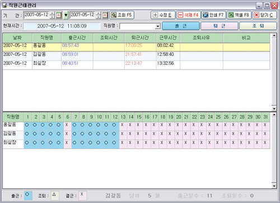The height and width of the screenshot is (203, 280).
Task: Click the 비고 column header
Action: [x=246, y=38]
